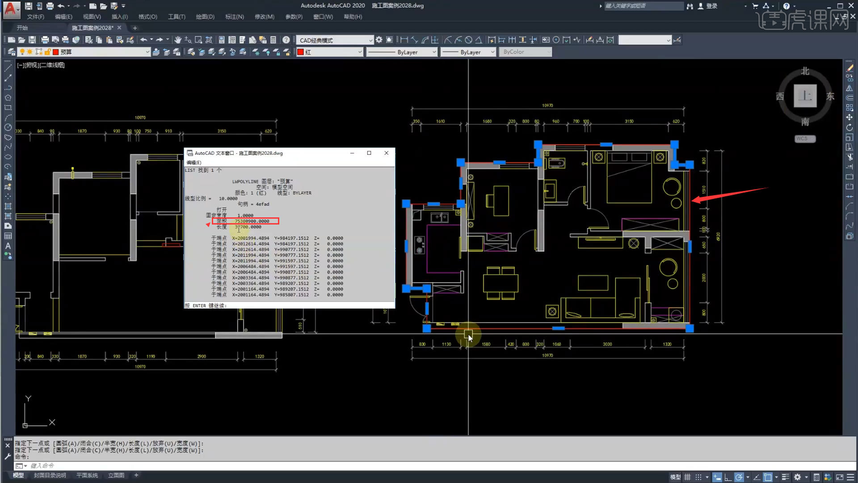Toggle snap mode dots in status bar
The image size is (858, 483).
(x=698, y=477)
